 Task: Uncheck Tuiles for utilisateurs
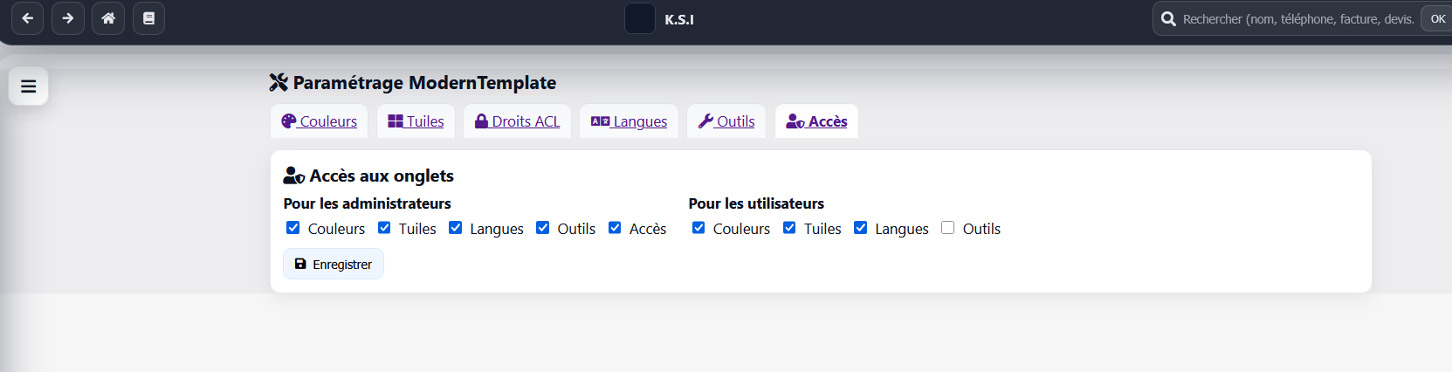789,228
